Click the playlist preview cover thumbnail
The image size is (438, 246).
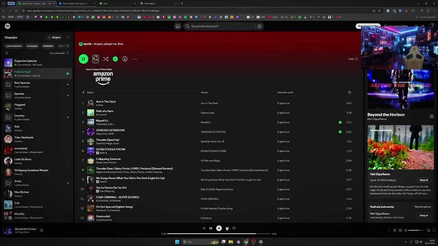(95, 59)
